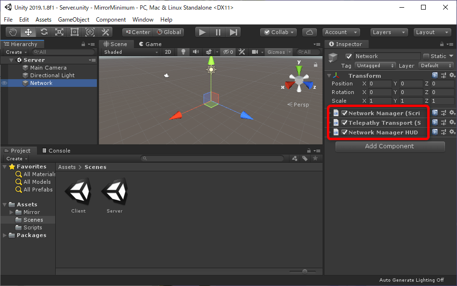Open the Layer dropdown Default
Image resolution: width=457 pixels, height=286 pixels.
tap(436, 66)
